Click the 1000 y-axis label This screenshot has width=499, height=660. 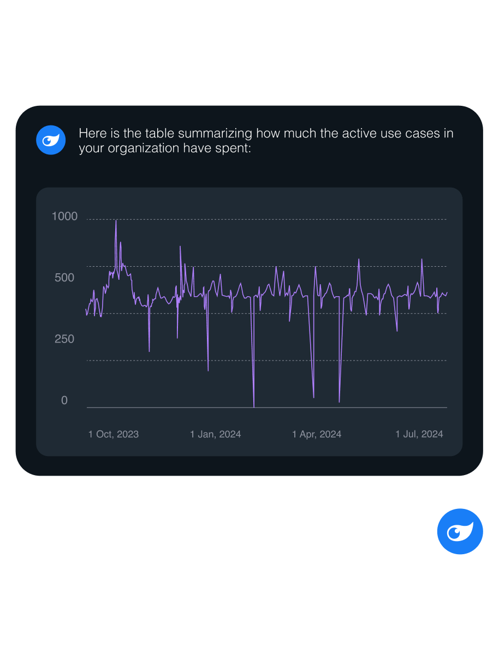64,217
